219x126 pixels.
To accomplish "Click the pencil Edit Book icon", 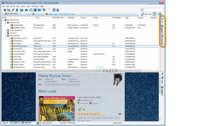I will point(13,10).
